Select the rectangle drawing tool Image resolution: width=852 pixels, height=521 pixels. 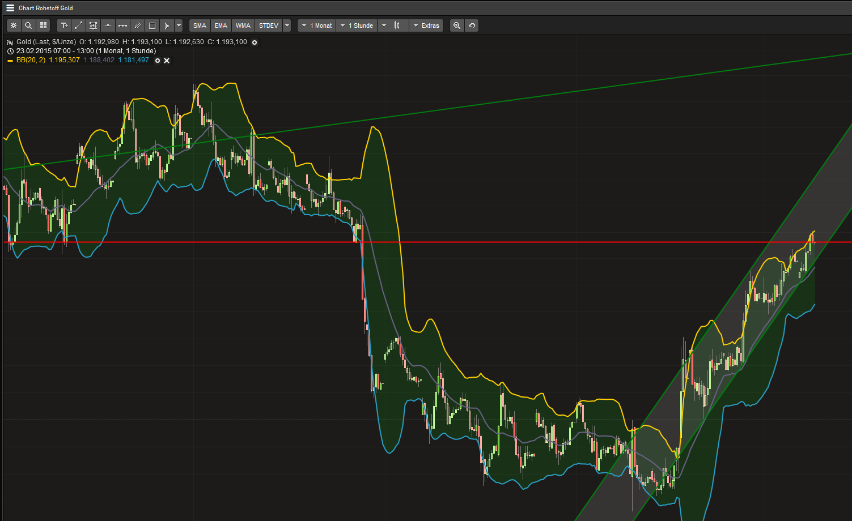click(152, 25)
